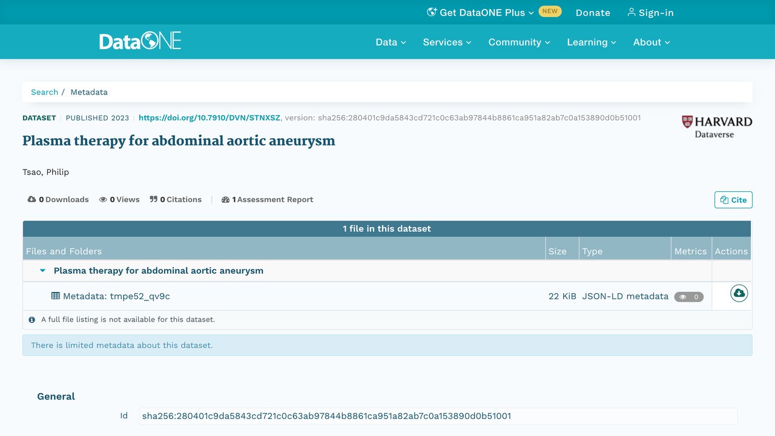Click the NEW badge
775x436 pixels.
550,11
